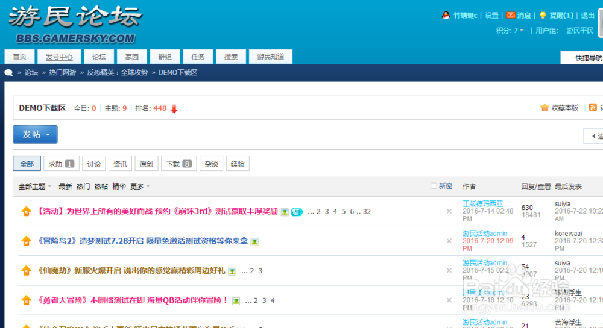
Task: Open the 游民知道 navigation item
Action: point(271,57)
